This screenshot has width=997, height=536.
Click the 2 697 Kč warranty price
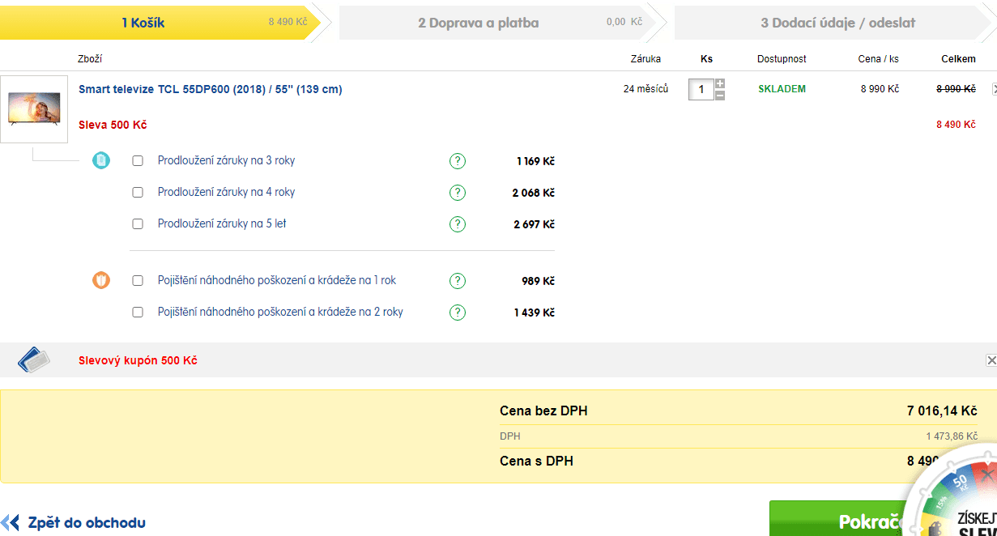(534, 224)
